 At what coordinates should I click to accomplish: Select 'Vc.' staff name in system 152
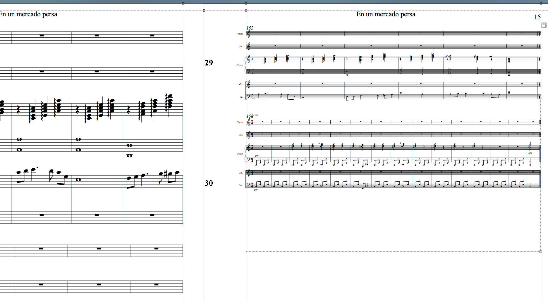[241, 97]
